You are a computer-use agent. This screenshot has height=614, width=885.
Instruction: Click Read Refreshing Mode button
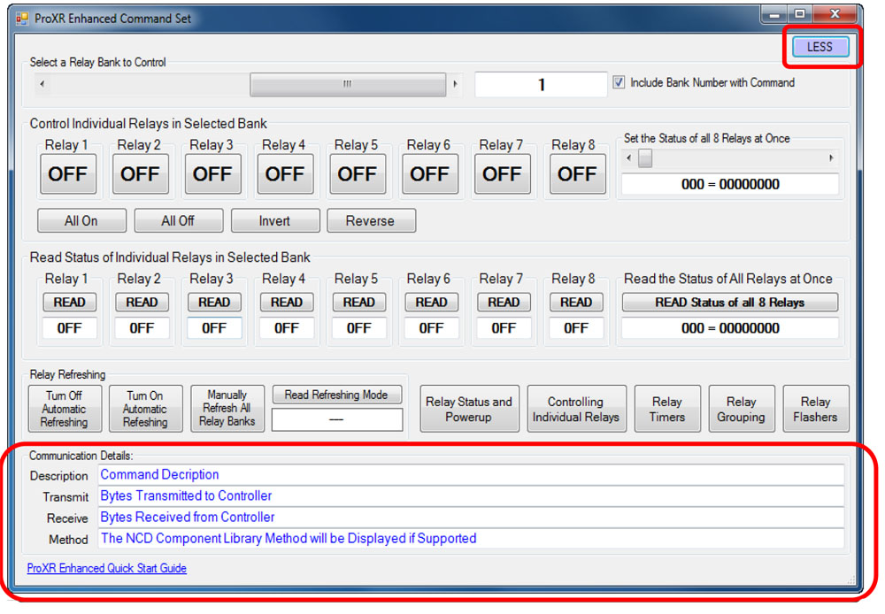[x=337, y=395]
